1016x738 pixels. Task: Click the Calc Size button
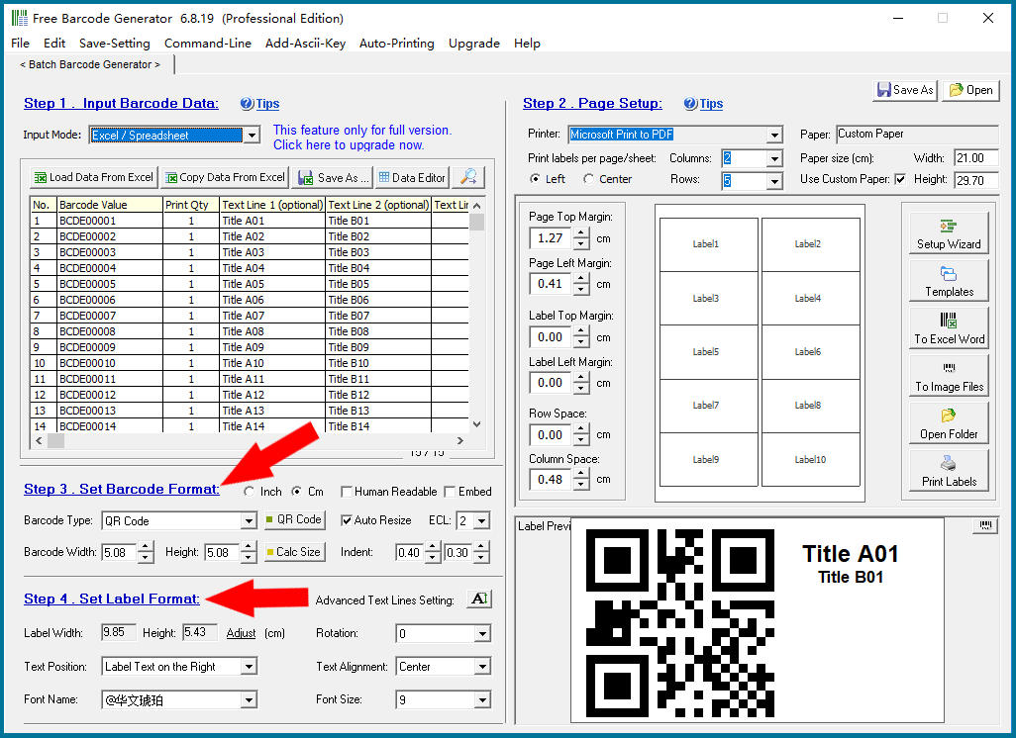click(x=294, y=552)
